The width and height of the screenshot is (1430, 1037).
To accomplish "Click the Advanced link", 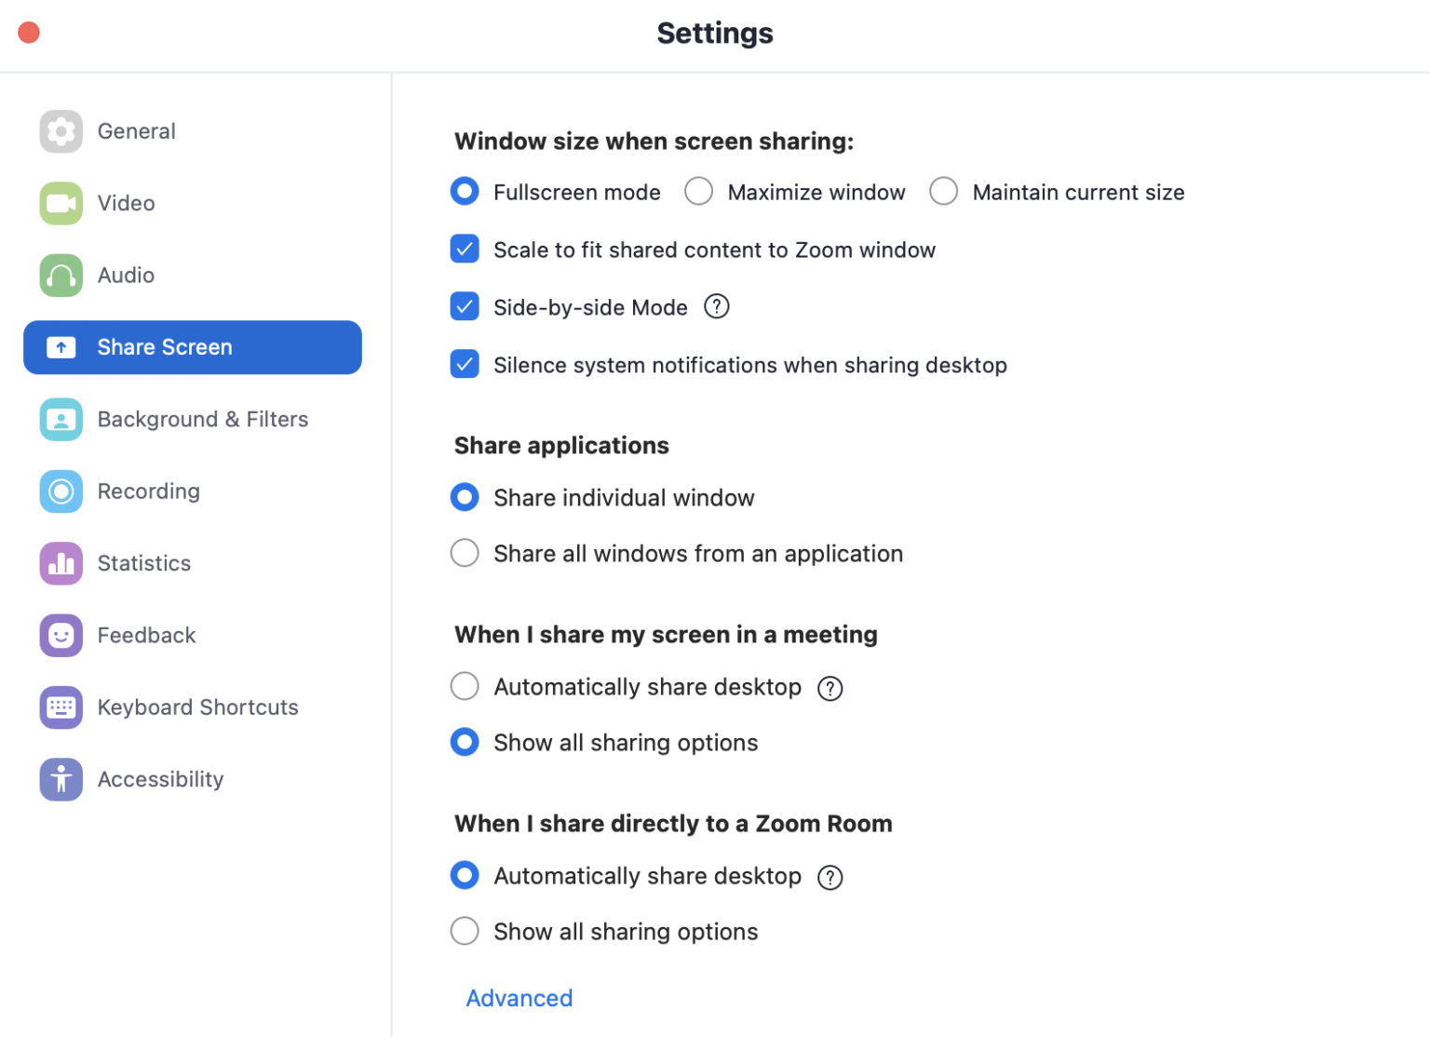I will tap(519, 998).
